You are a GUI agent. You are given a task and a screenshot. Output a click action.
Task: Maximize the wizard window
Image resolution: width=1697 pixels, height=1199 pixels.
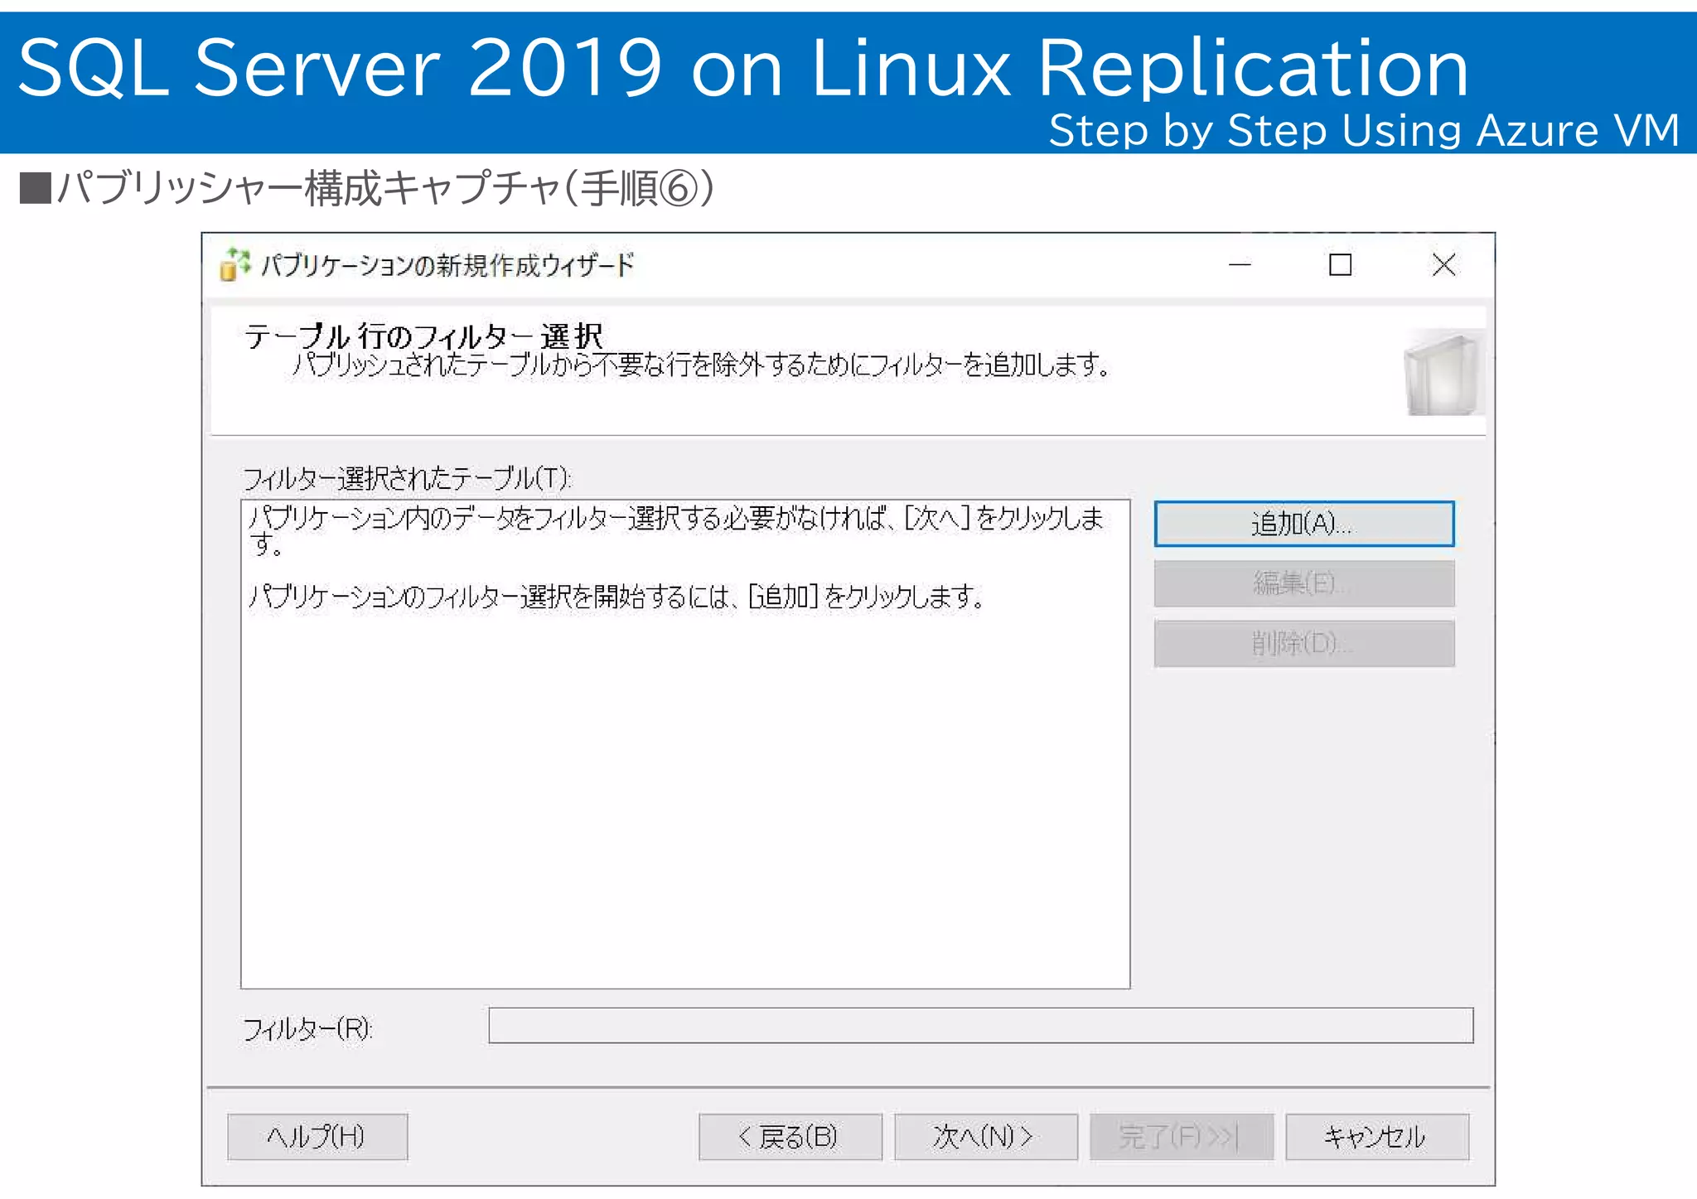pos(1341,265)
